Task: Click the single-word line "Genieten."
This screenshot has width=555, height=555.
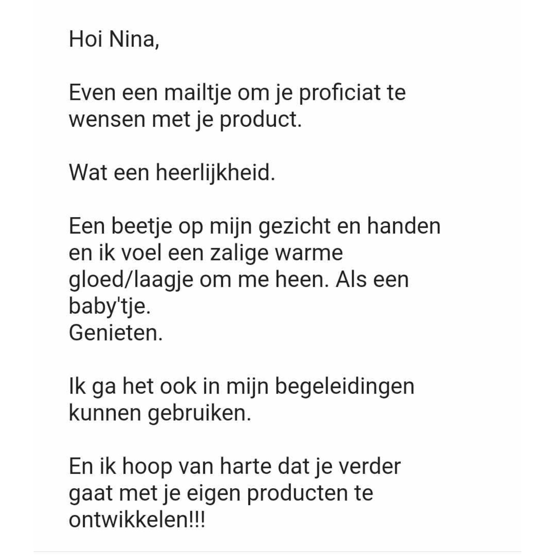Action: [116, 333]
